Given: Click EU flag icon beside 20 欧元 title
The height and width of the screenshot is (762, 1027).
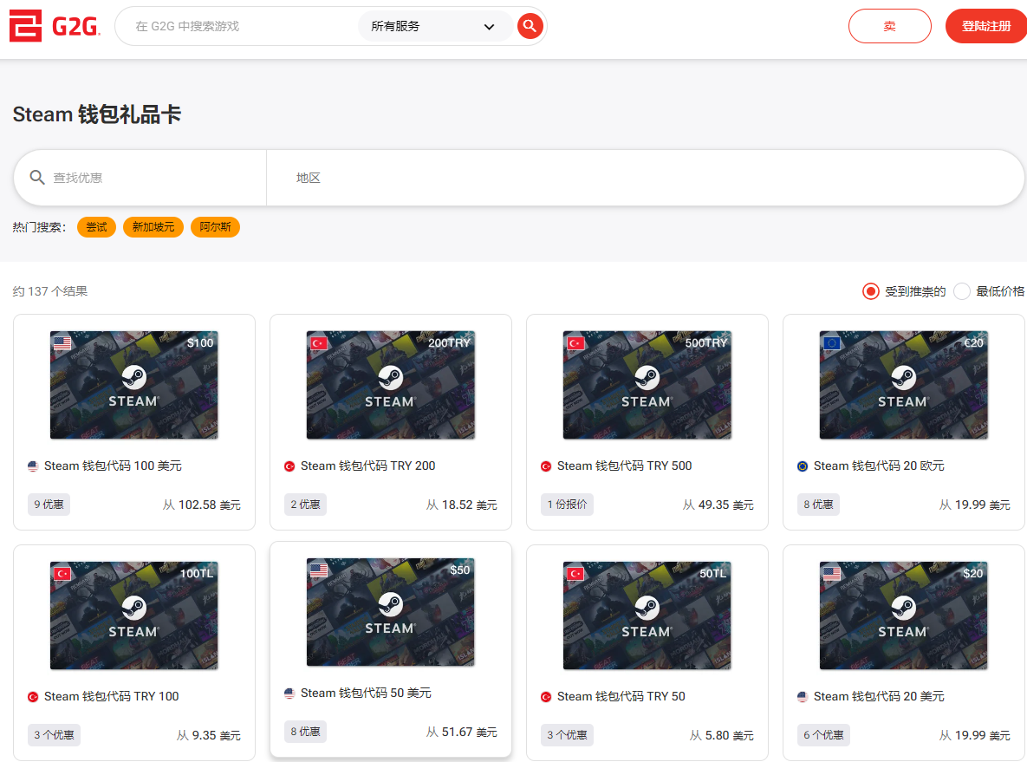Looking at the screenshot, I should 803,466.
